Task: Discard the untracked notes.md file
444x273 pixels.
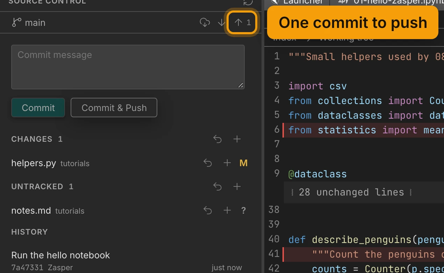Action: (x=208, y=211)
